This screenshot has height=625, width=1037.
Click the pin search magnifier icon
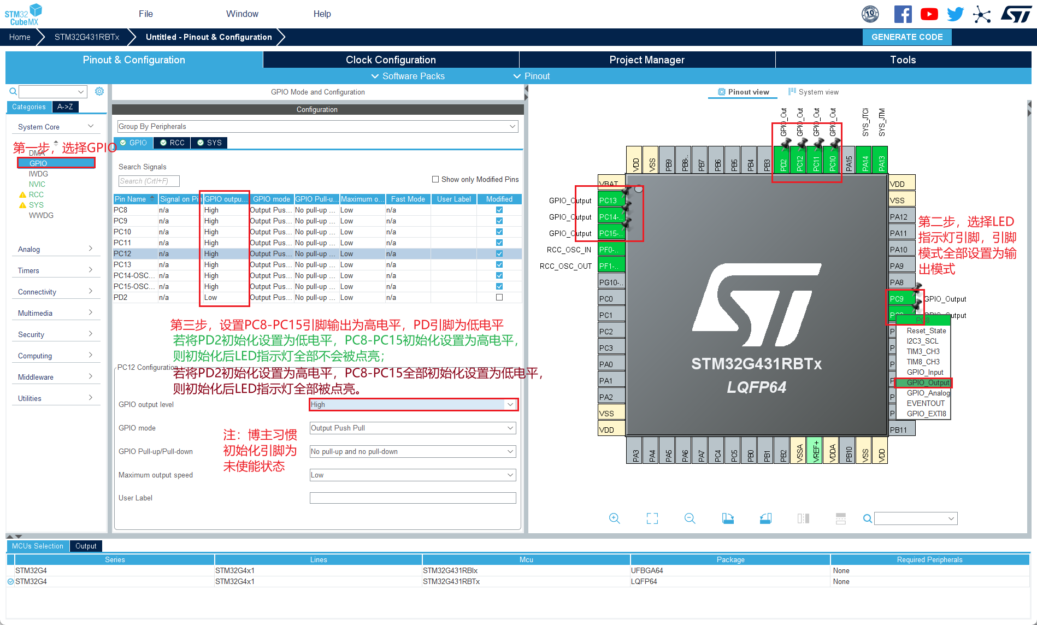coord(867,518)
